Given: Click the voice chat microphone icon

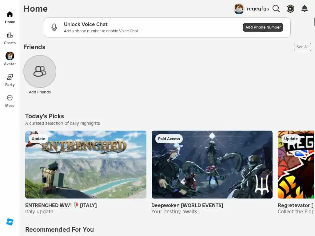Looking at the screenshot, I should [x=54, y=27].
